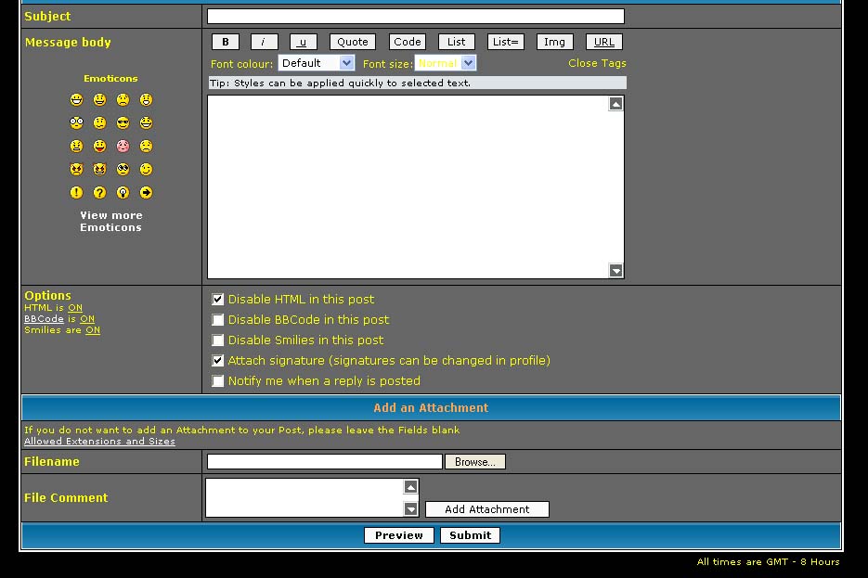
Task: Insert the Razz tongue-out emoticon
Action: point(99,146)
